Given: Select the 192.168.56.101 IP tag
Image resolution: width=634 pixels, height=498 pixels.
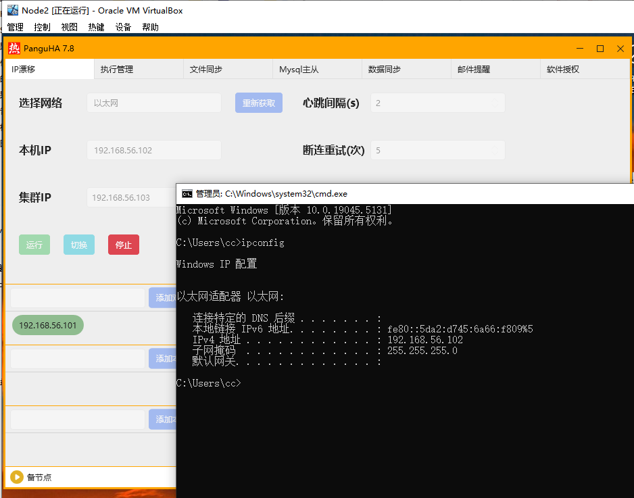Looking at the screenshot, I should [x=47, y=325].
